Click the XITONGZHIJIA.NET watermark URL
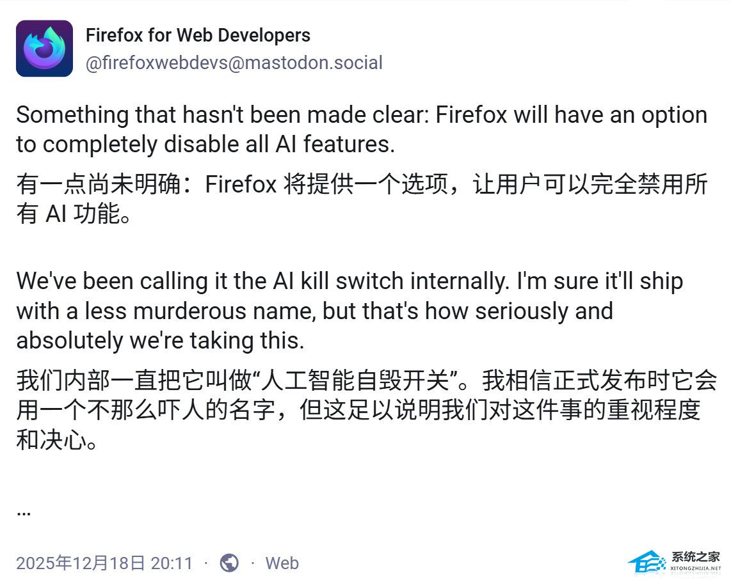731x580 pixels. (x=696, y=568)
